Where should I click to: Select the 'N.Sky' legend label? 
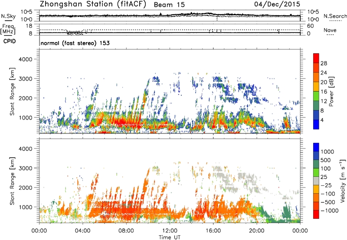coord(8,16)
